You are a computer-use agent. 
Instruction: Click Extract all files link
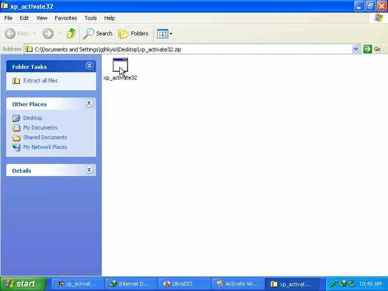tap(40, 81)
